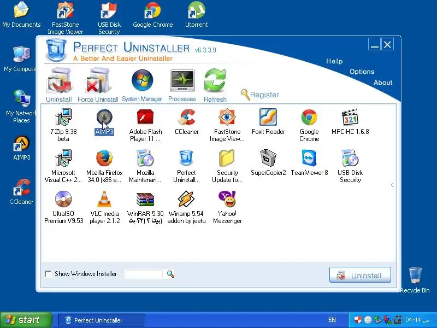
Task: Enable Show Windows Installer checkbox
Action: coord(48,274)
